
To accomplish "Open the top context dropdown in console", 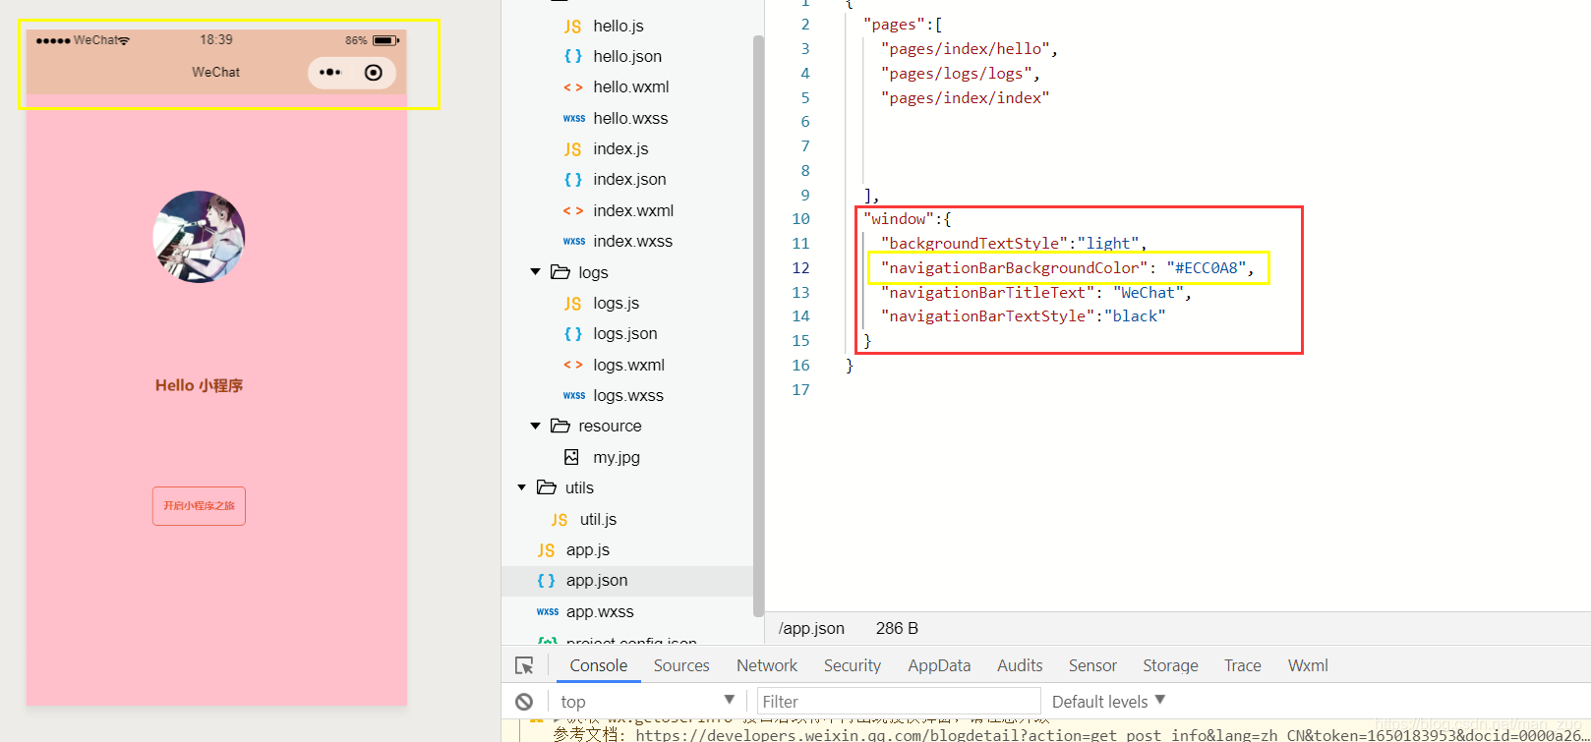I will click(647, 701).
